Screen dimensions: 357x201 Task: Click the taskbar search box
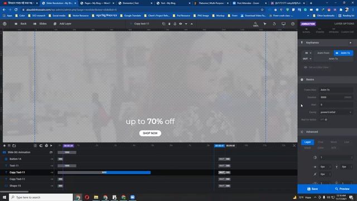[41, 197]
